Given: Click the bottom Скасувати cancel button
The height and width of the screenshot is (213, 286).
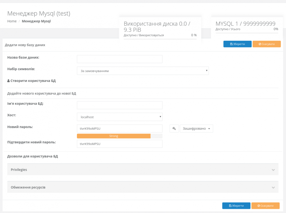Looking at the screenshot, I should (265, 206).
